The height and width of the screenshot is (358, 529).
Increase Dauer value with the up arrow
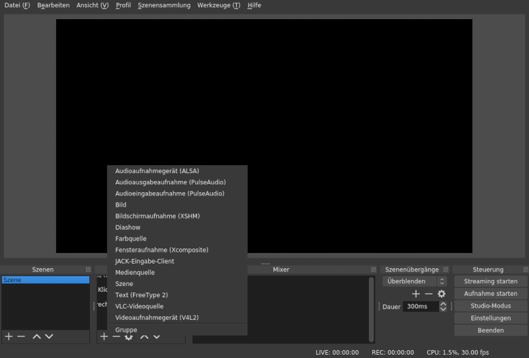coord(443,304)
